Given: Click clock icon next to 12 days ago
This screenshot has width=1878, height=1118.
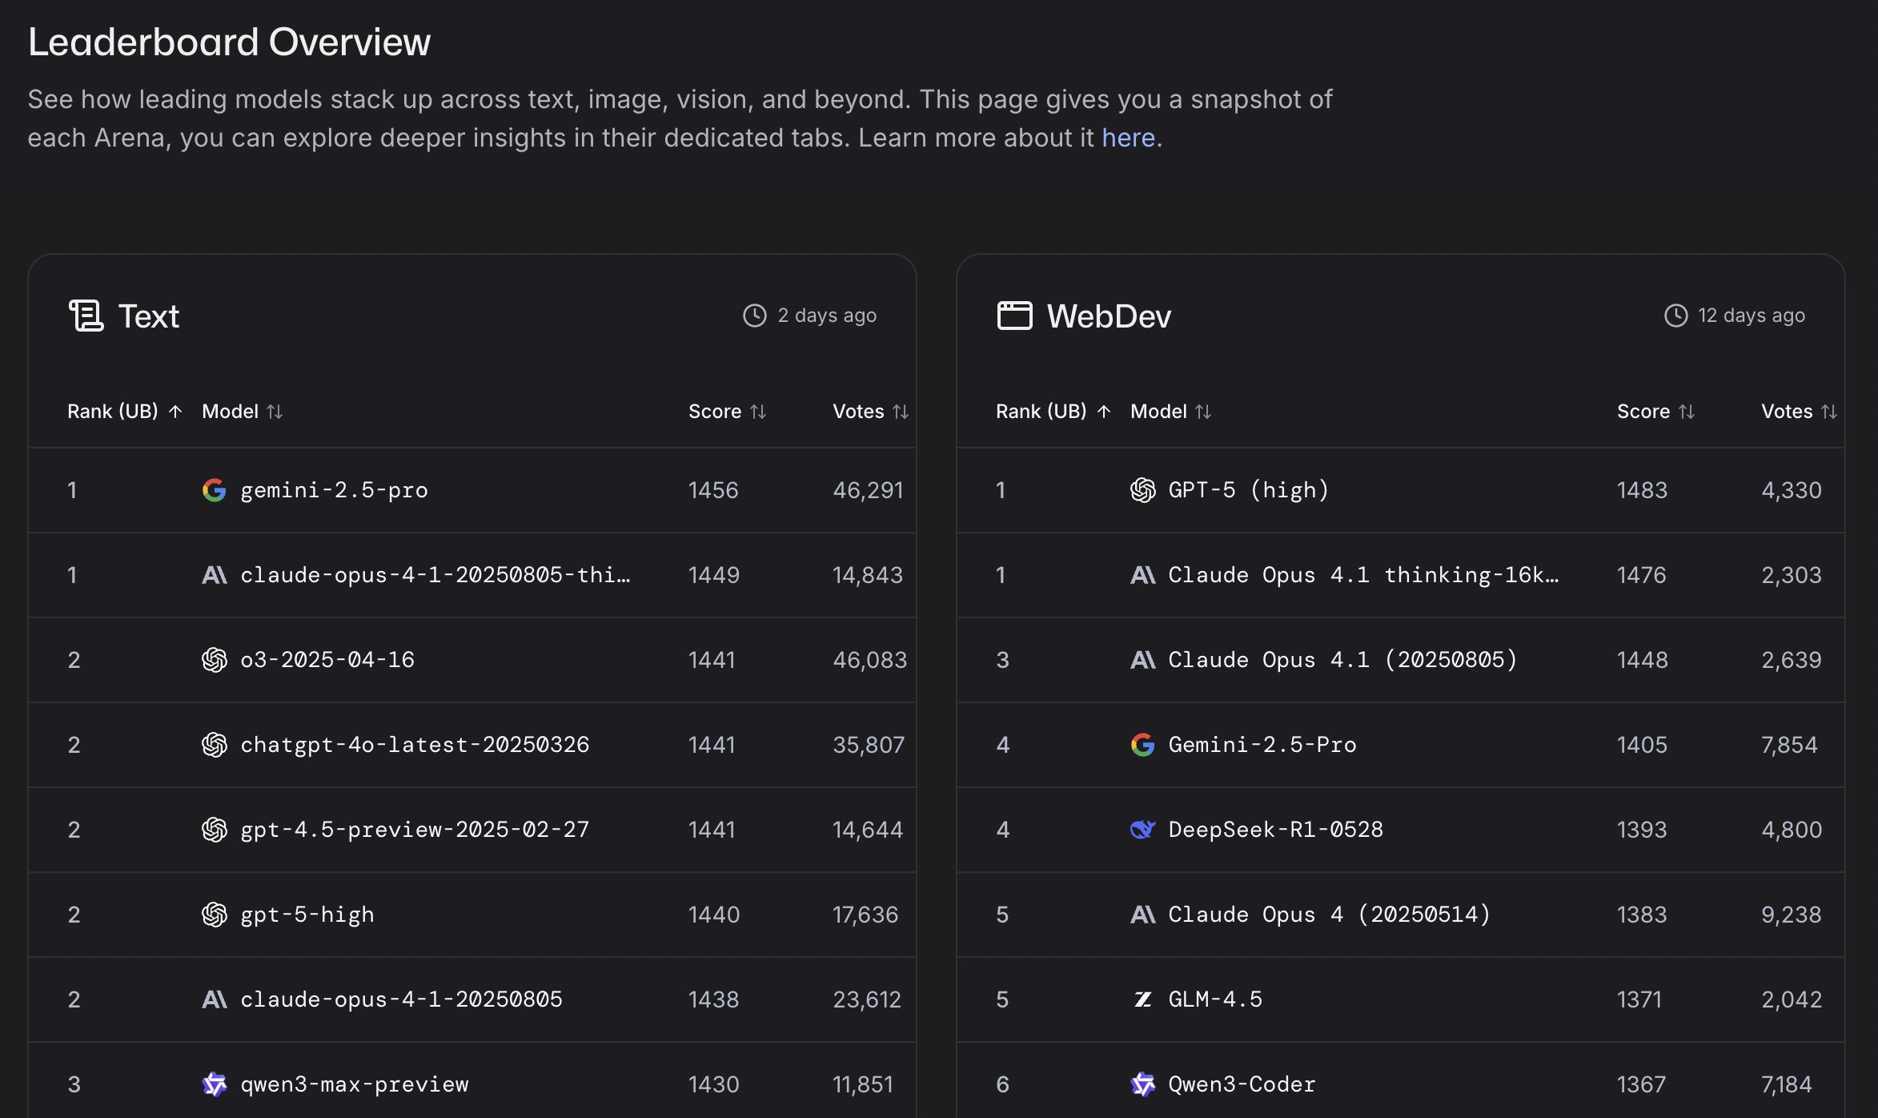Looking at the screenshot, I should 1675,316.
